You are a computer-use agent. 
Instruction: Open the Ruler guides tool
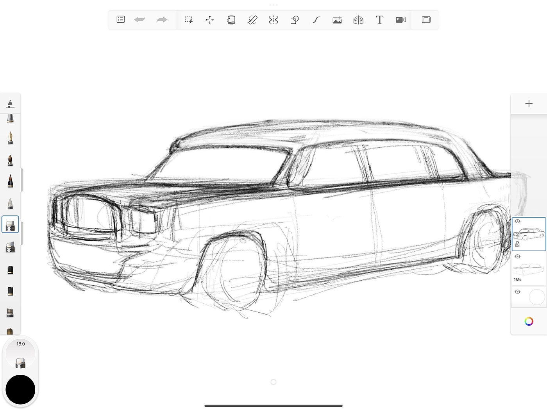point(253,20)
